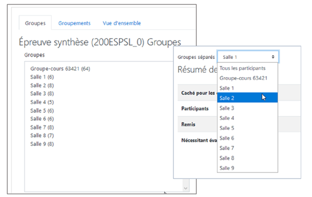Select Salle 8 (7) in groups list

pos(42,135)
